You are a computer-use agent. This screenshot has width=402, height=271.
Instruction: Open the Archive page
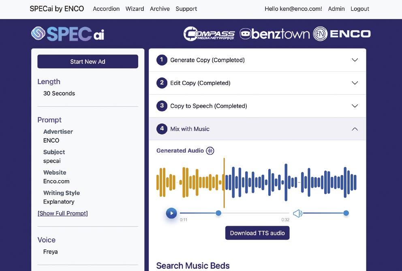tap(160, 9)
